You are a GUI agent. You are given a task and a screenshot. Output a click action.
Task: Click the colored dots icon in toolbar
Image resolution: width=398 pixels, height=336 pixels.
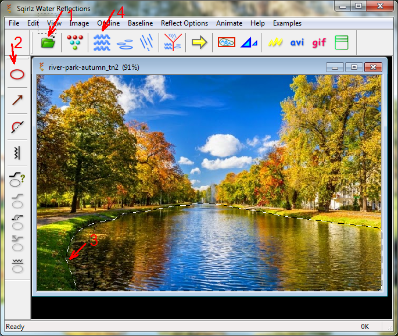(74, 42)
